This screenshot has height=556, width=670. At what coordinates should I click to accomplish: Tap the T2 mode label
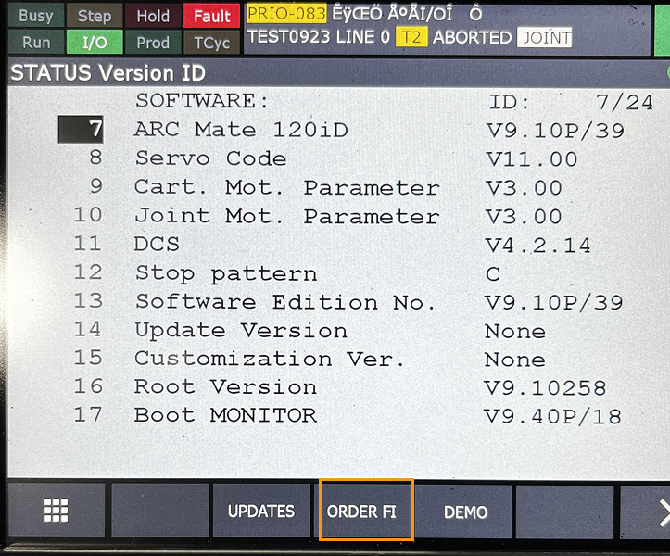click(x=411, y=37)
